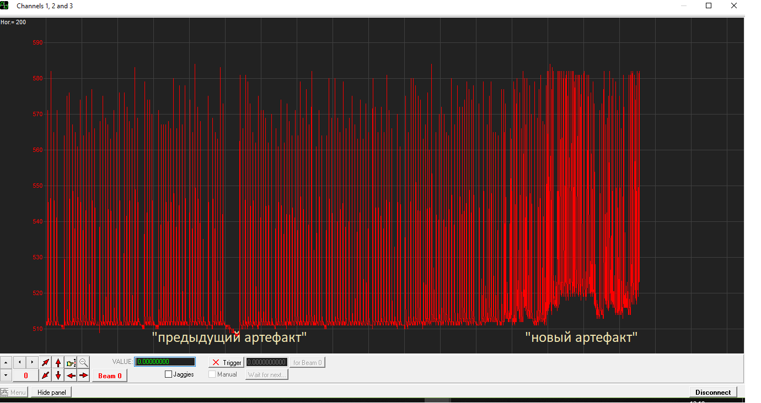The image size is (761, 403).
Task: Click the Hide panel button
Action: point(52,393)
